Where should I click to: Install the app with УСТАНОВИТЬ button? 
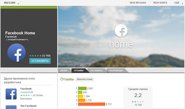40,61
